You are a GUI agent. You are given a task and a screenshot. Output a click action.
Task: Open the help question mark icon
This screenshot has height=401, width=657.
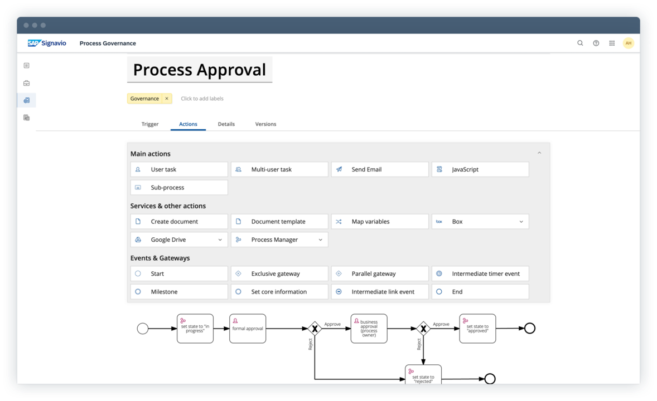point(596,43)
